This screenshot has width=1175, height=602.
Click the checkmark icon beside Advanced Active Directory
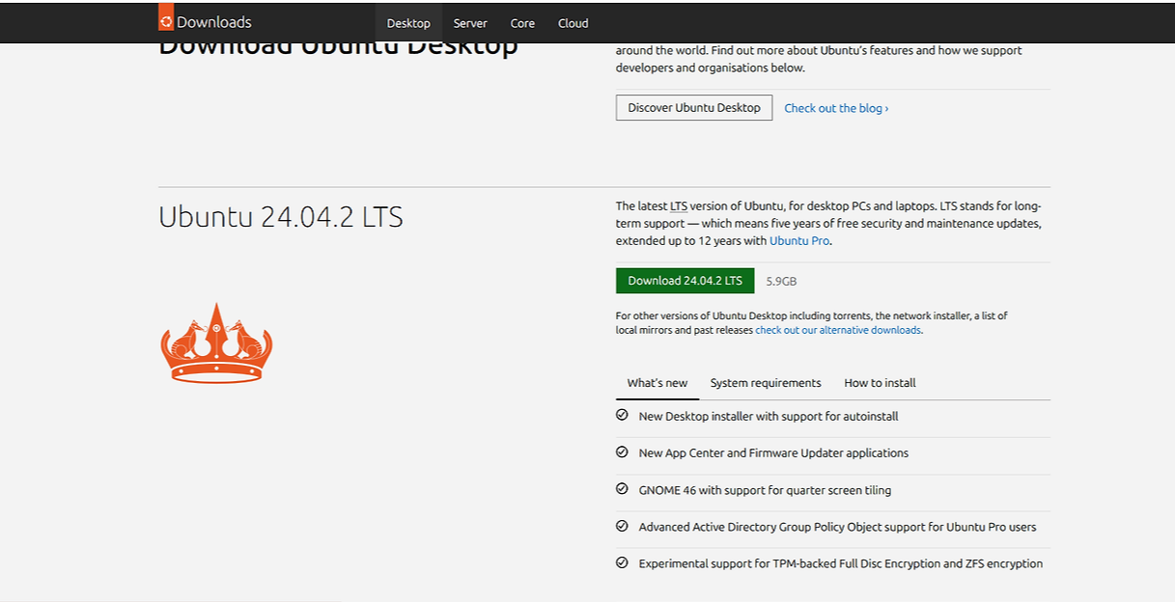click(622, 526)
